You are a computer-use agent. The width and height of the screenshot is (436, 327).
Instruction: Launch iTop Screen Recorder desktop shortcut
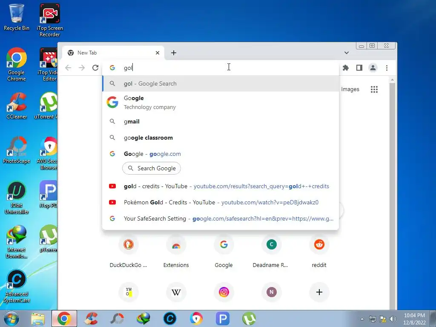49,20
